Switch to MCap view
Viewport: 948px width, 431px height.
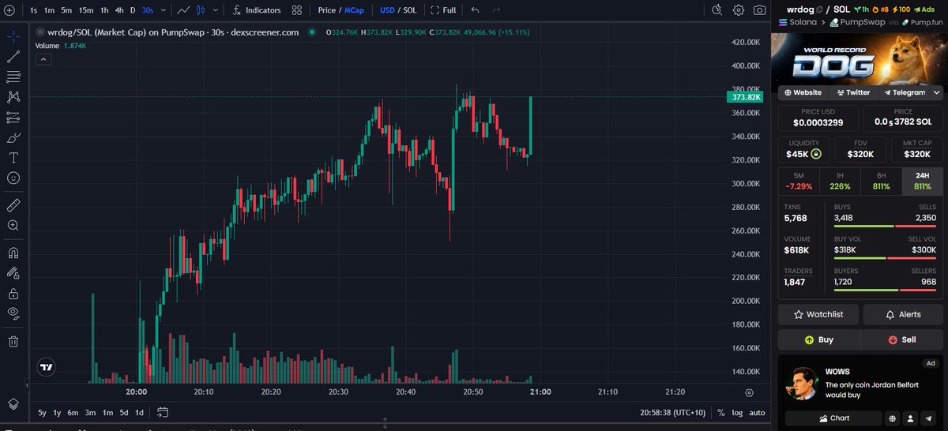point(354,10)
